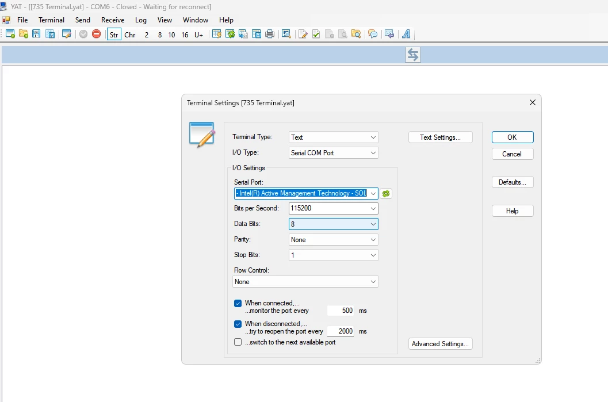The image size is (608, 402).
Task: Open the File menu
Action: coord(22,20)
